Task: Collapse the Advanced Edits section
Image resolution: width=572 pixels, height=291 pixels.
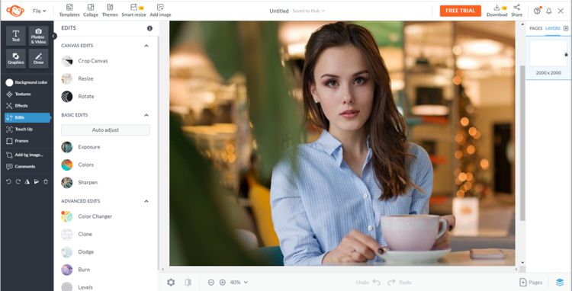Action: 146,201
